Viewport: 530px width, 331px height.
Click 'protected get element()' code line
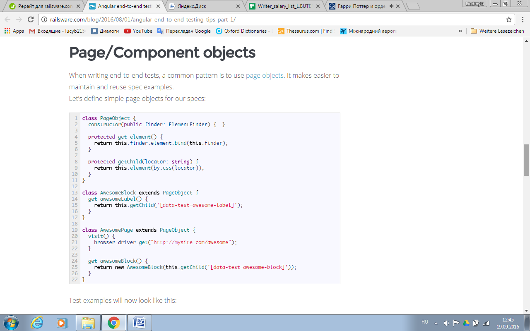coord(126,137)
